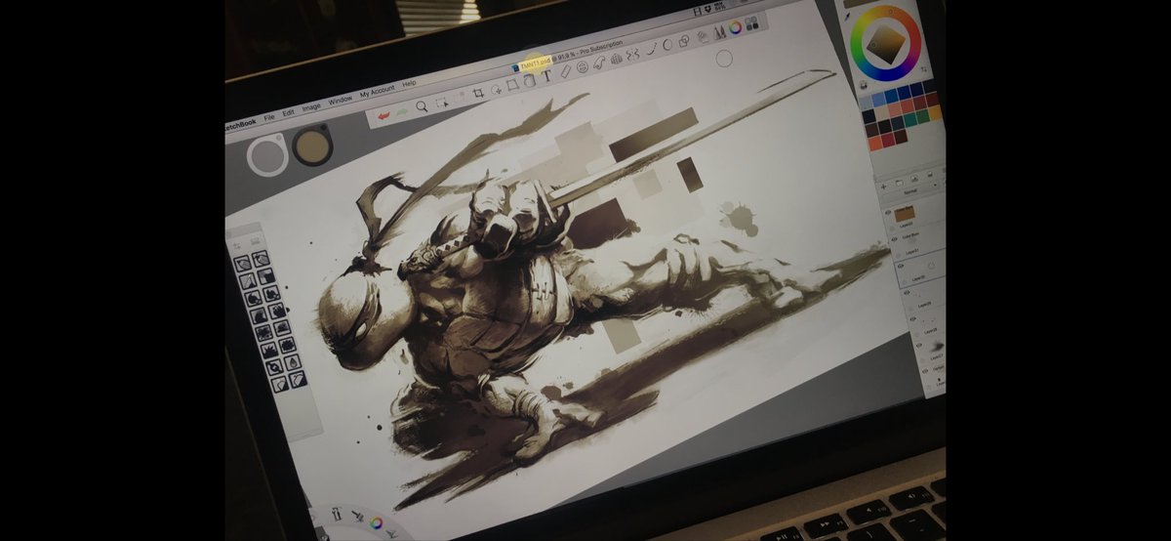Select the Zoom magnifier tool
This screenshot has width=1171, height=541.
pos(422,105)
